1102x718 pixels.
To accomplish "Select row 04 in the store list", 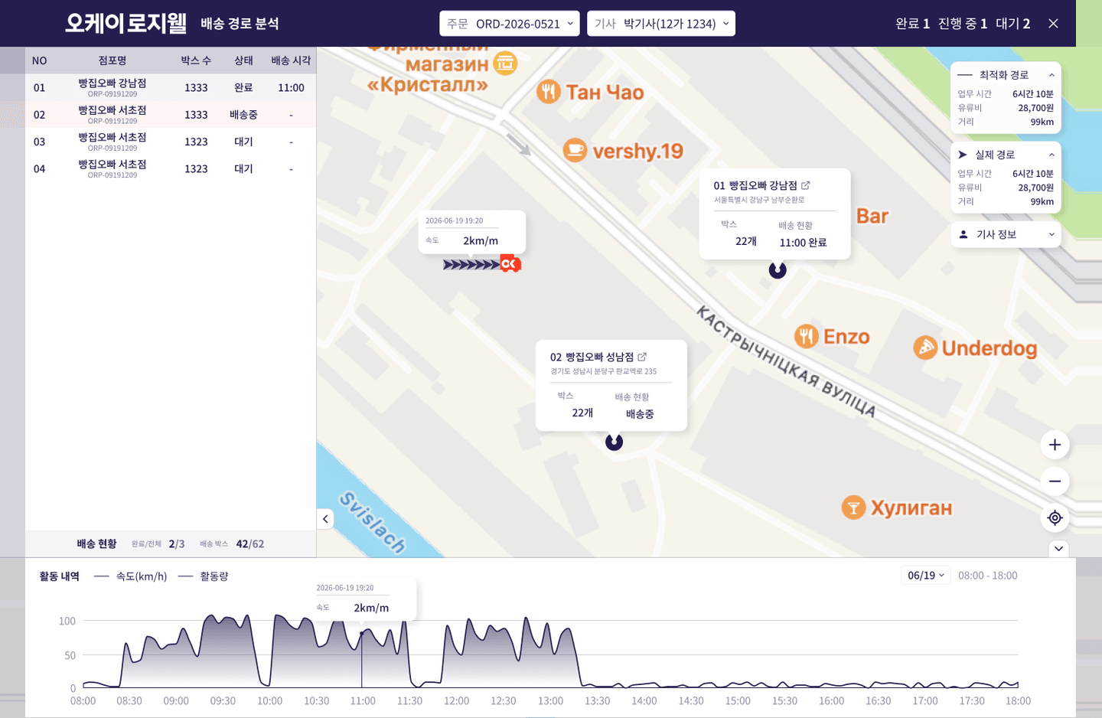I will pyautogui.click(x=171, y=168).
